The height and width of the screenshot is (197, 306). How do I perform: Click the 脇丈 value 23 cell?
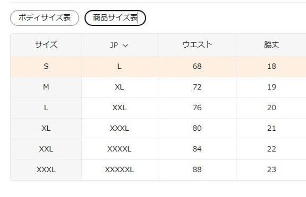tap(272, 169)
